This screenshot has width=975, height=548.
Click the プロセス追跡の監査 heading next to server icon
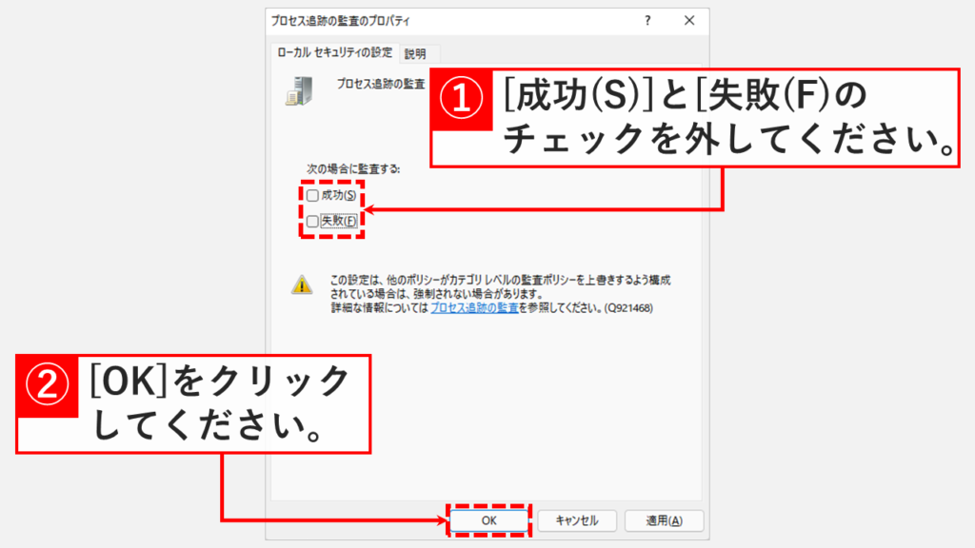380,84
